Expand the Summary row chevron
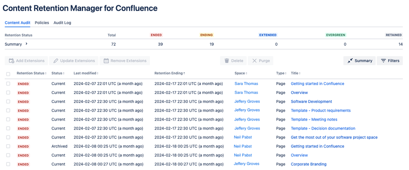 (26, 44)
